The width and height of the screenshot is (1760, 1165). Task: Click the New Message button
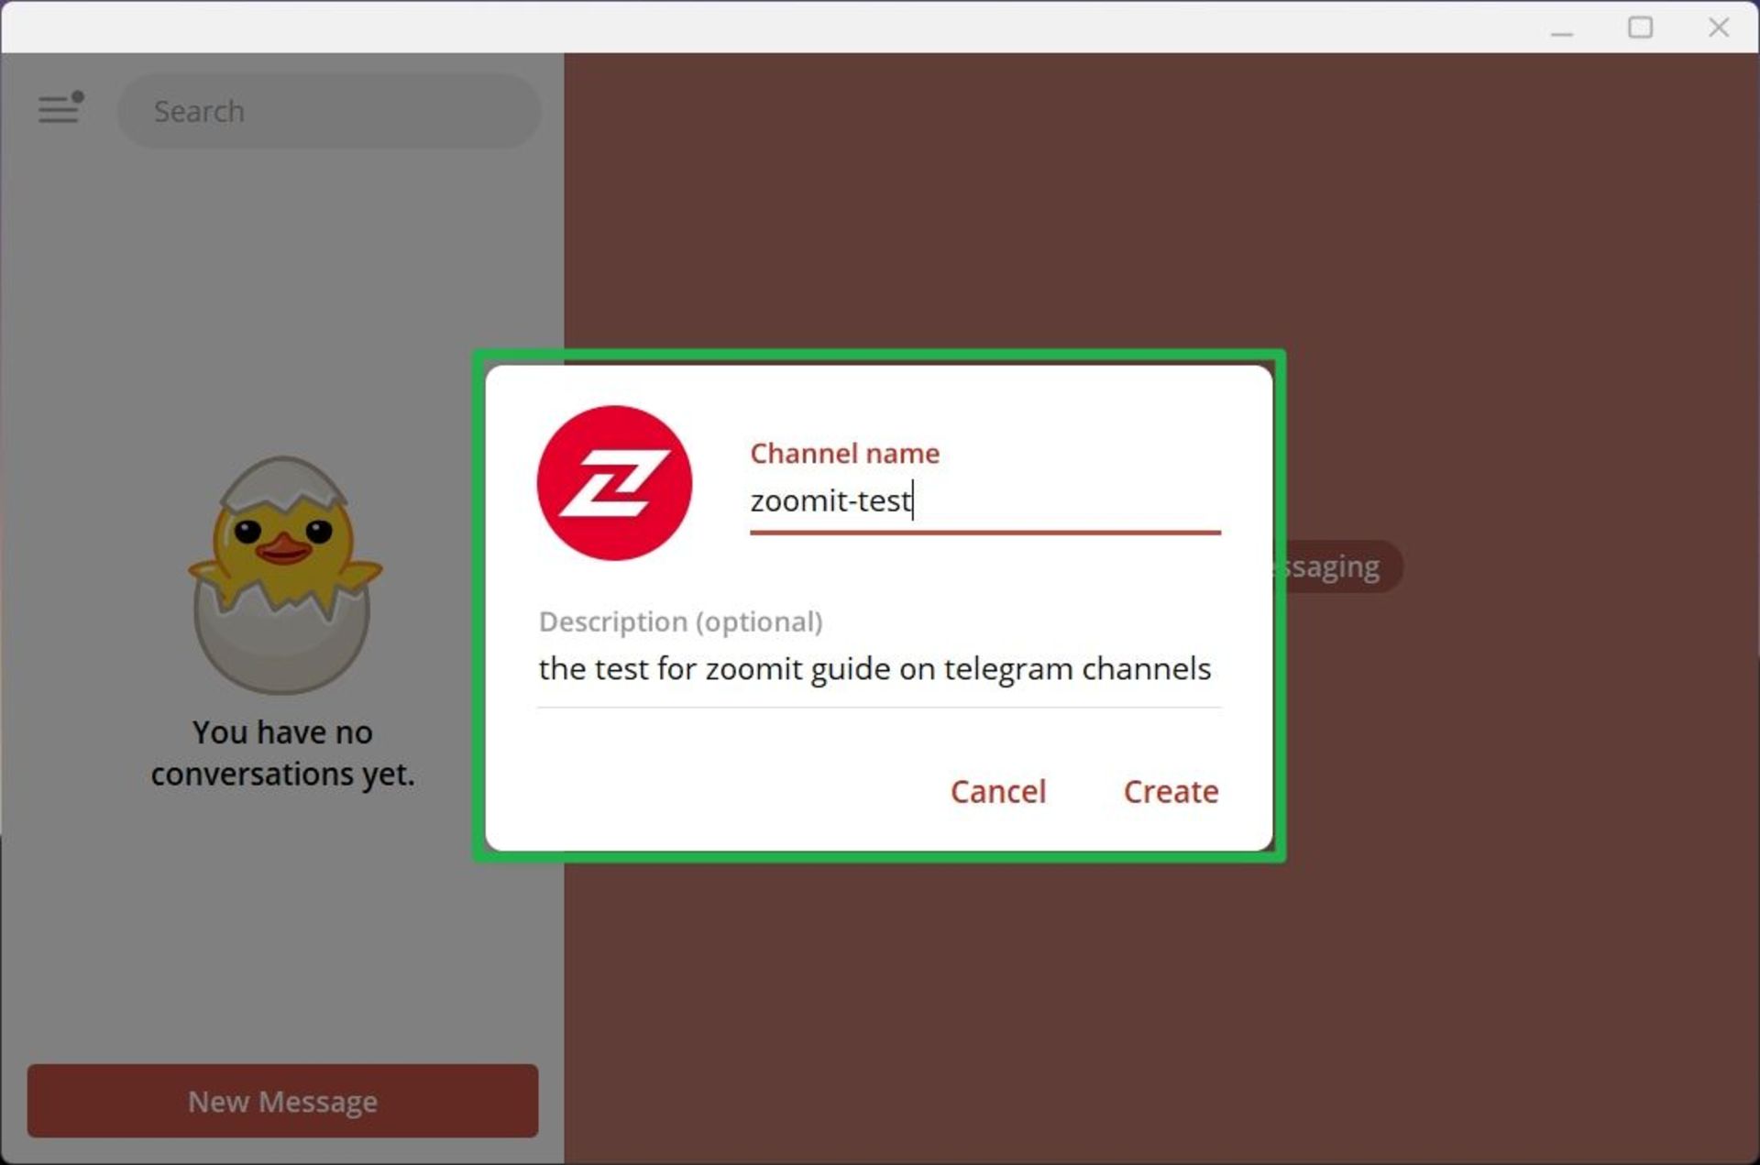click(282, 1100)
